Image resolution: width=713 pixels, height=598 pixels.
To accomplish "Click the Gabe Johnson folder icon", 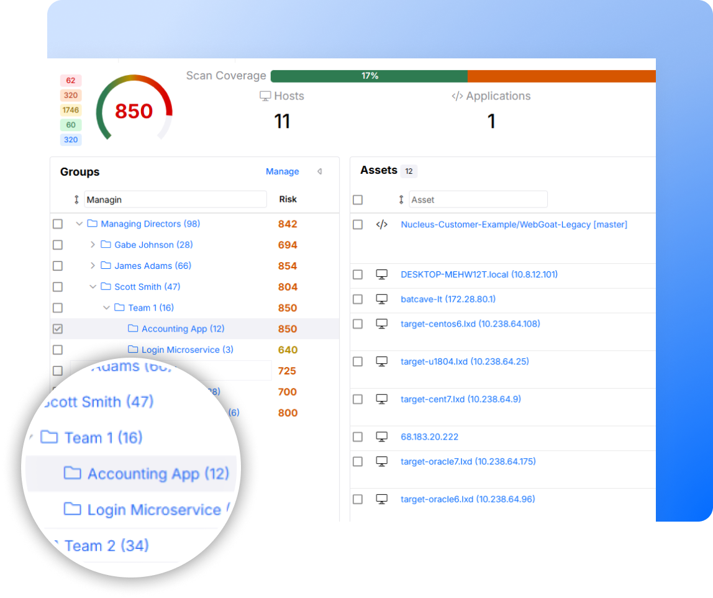I will (106, 244).
